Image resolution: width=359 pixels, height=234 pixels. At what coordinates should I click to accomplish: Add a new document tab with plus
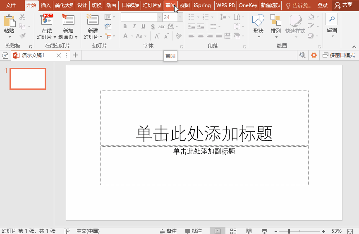[x=75, y=55]
